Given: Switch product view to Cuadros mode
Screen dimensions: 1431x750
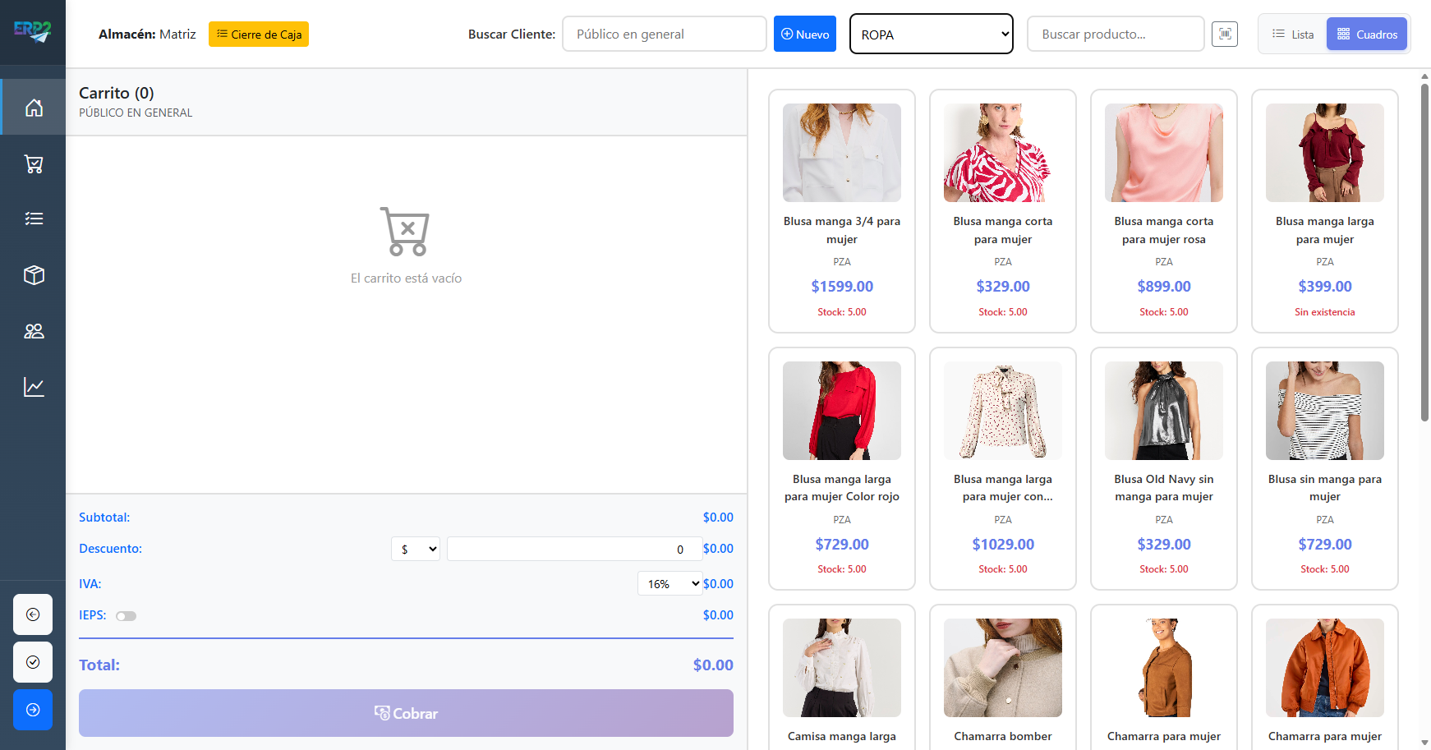Looking at the screenshot, I should point(1366,34).
